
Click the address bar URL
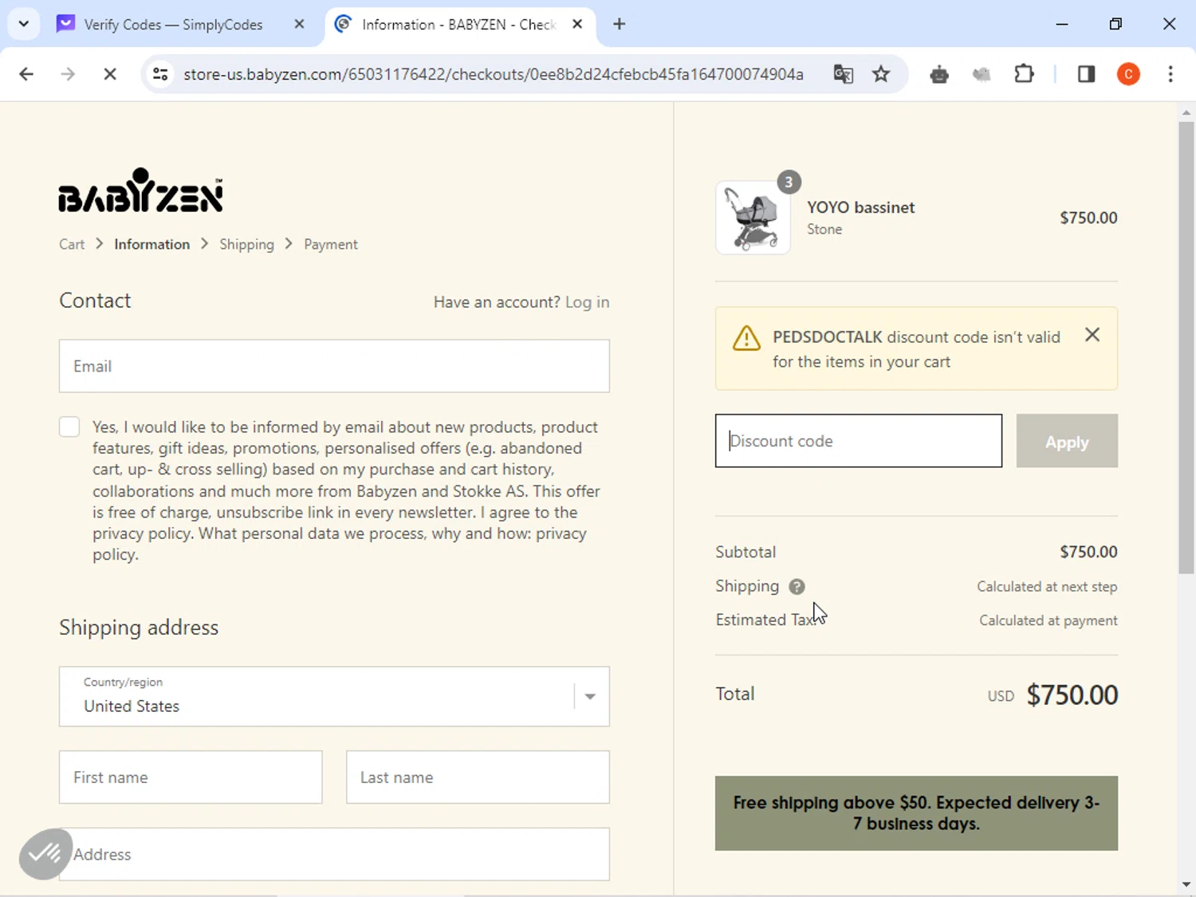pyautogui.click(x=494, y=74)
